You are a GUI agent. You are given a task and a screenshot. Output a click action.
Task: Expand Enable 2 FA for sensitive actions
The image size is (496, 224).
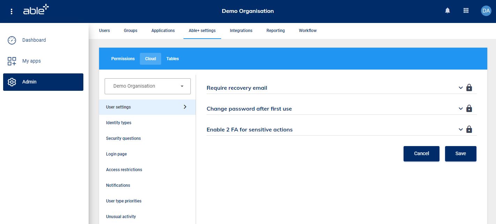pyautogui.click(x=460, y=129)
